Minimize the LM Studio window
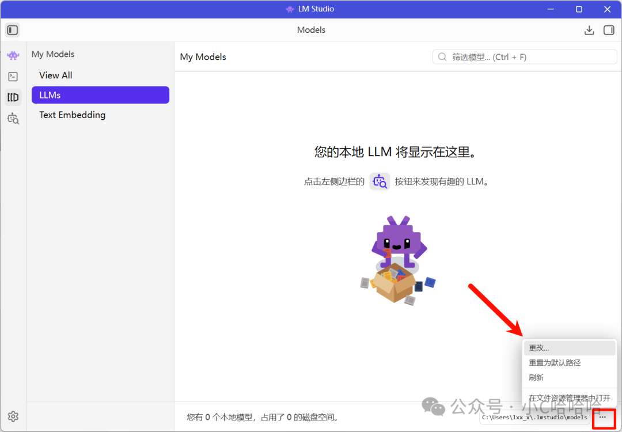 (551, 9)
